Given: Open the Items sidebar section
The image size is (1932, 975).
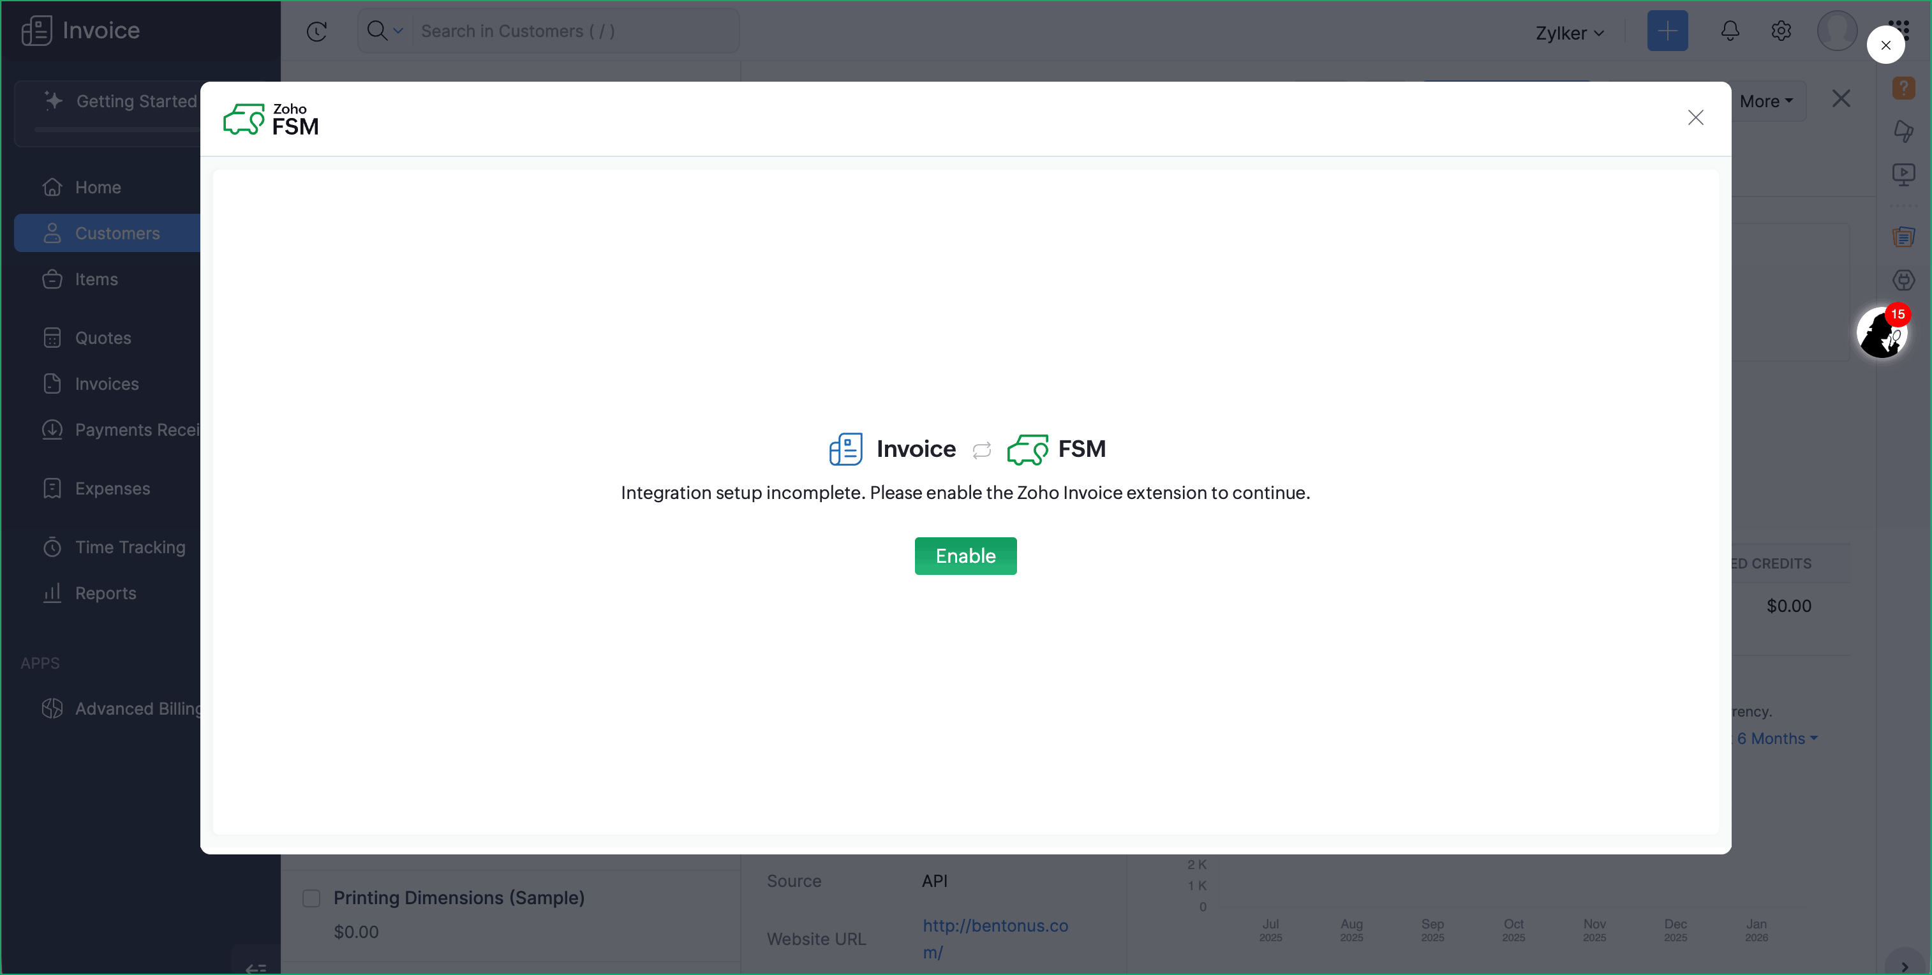Looking at the screenshot, I should pyautogui.click(x=96, y=279).
